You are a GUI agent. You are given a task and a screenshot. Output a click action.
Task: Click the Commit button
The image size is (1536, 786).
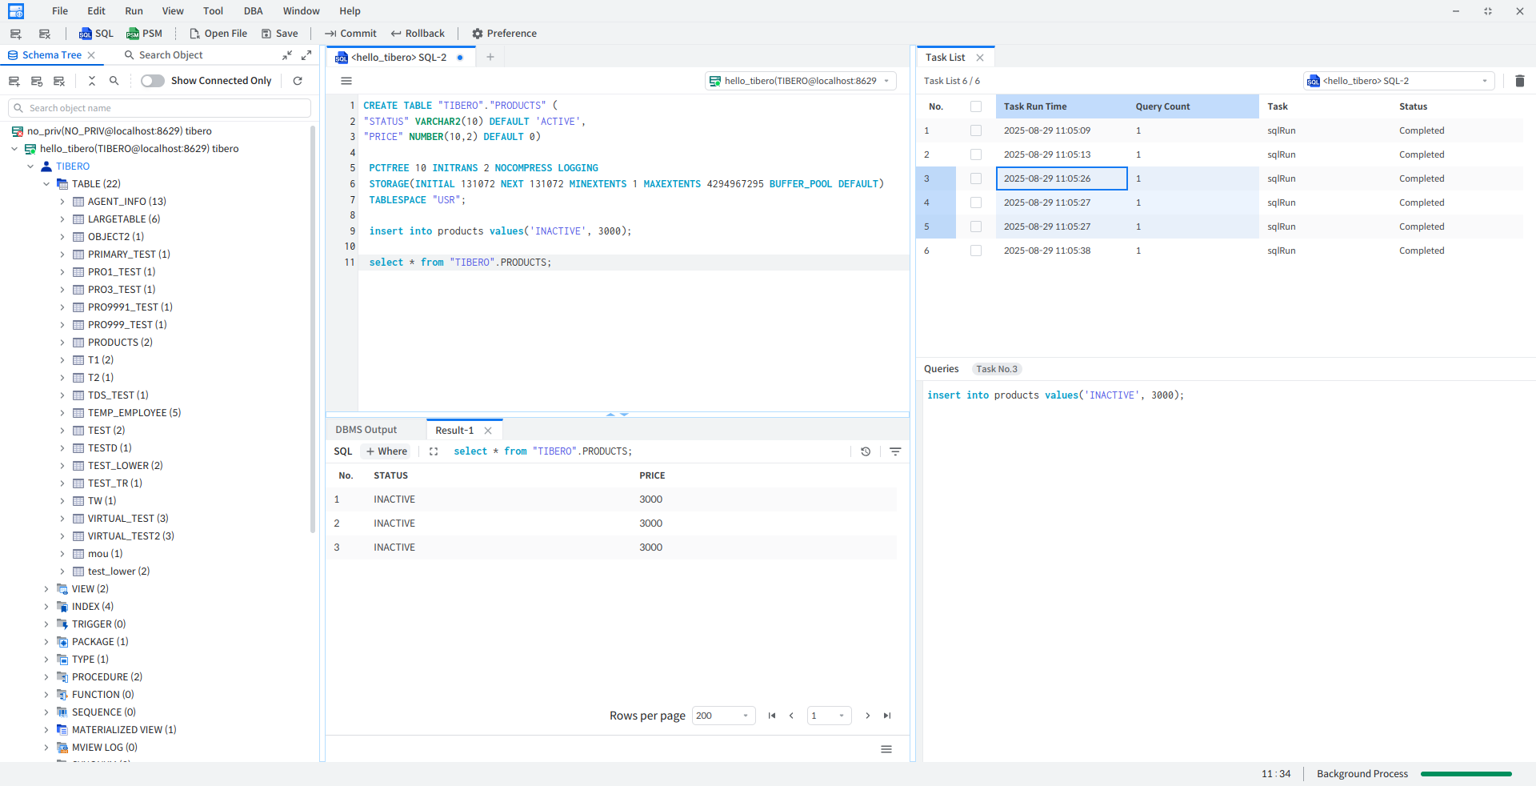pos(350,34)
